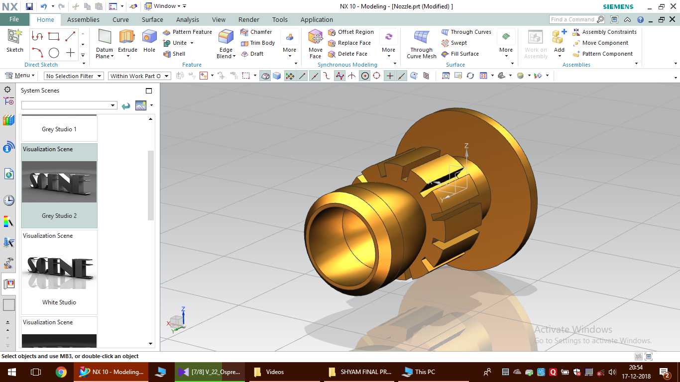Image resolution: width=680 pixels, height=382 pixels.
Task: Open the Windows Start menu
Action: coord(11,372)
